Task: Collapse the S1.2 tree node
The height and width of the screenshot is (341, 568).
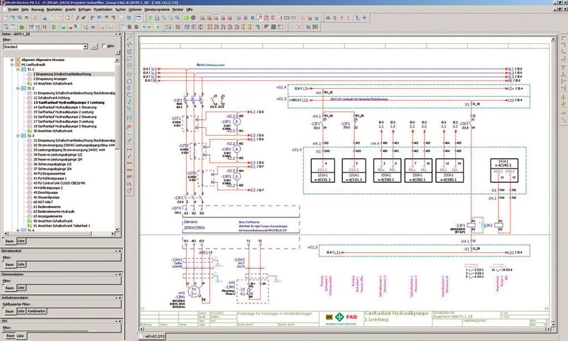Action: click(x=18, y=88)
